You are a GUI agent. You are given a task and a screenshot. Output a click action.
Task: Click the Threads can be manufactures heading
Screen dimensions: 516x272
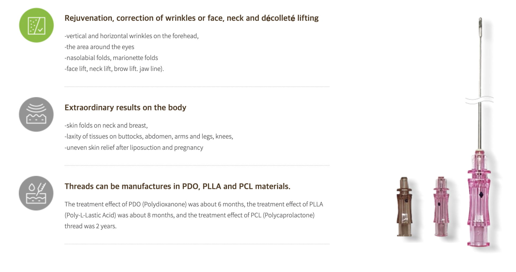177,186
